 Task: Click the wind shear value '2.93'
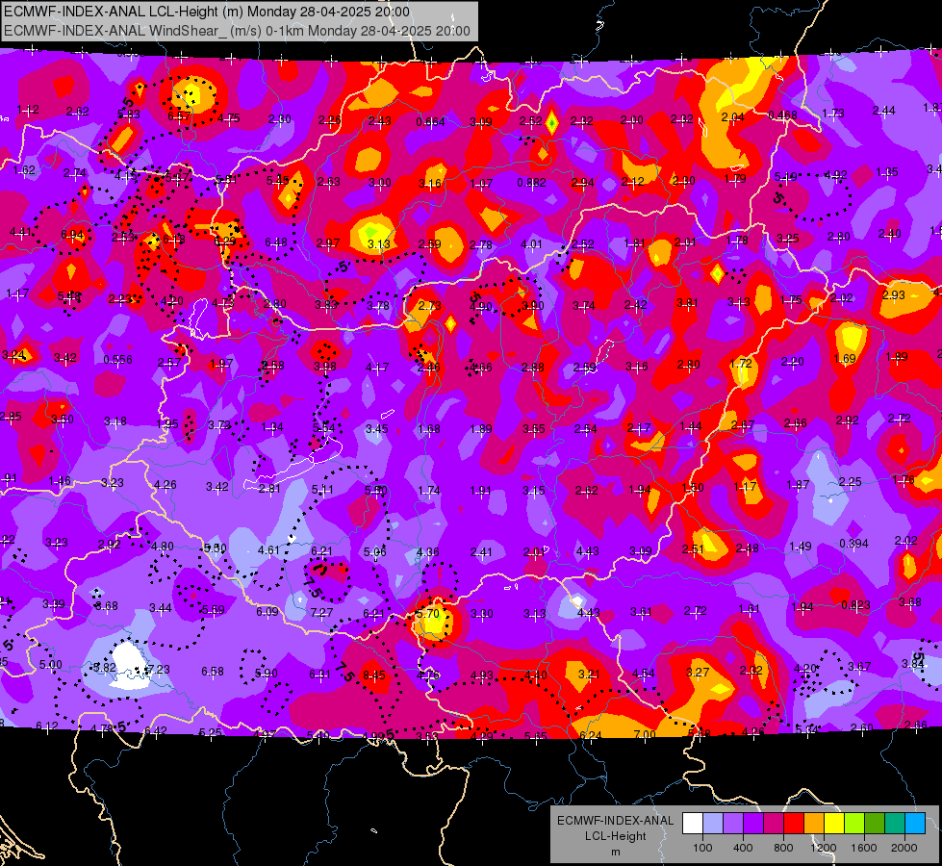[x=894, y=294]
